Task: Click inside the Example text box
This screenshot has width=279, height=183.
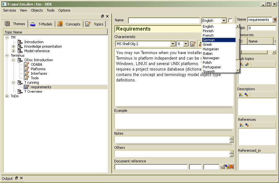Action: point(174,121)
